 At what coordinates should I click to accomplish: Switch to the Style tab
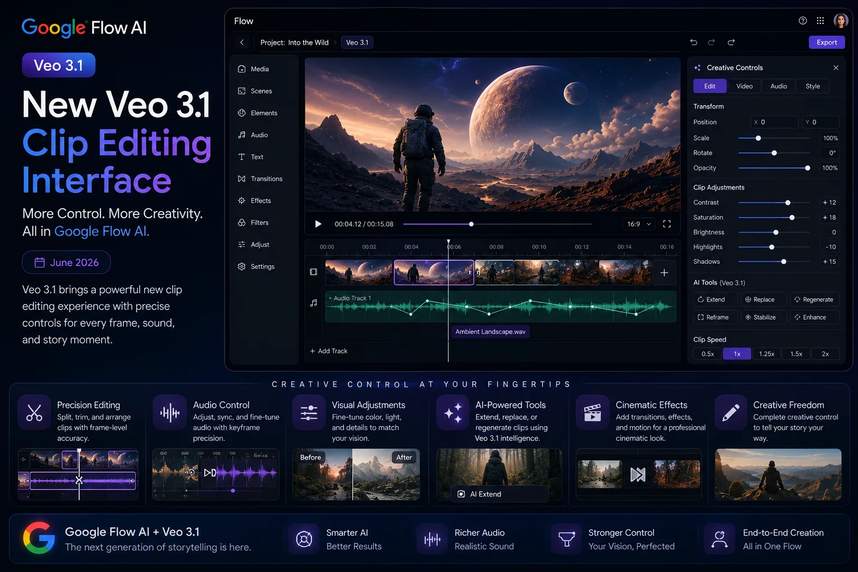pos(813,86)
